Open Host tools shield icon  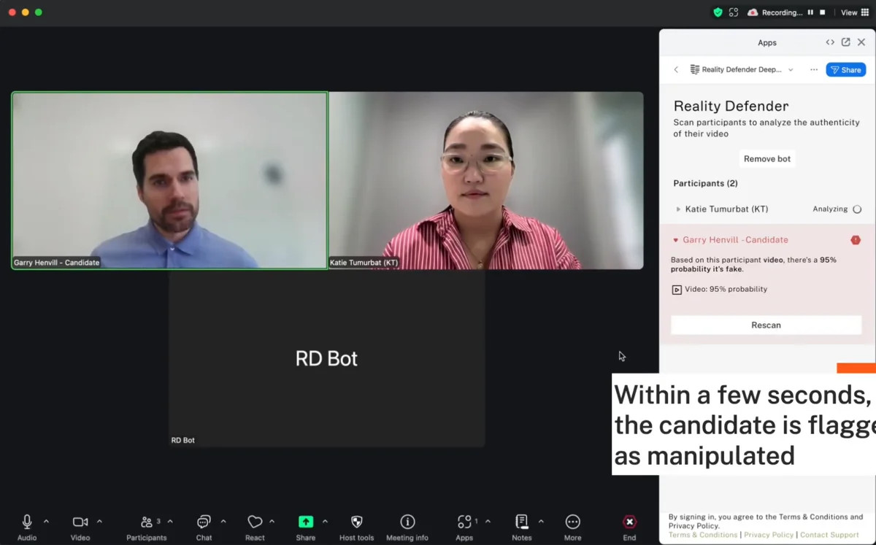(x=356, y=520)
